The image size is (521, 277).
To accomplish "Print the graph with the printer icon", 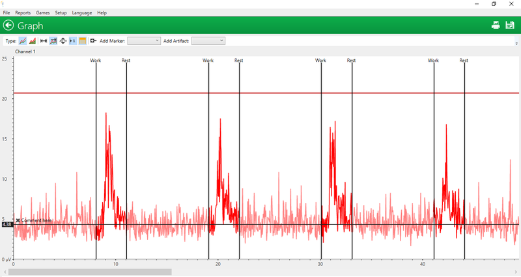I will (496, 25).
